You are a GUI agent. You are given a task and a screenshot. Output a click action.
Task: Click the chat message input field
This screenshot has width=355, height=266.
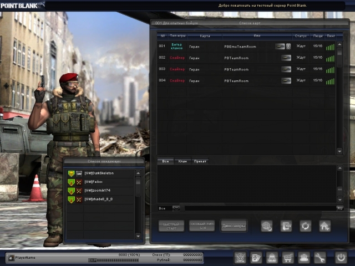point(260,208)
